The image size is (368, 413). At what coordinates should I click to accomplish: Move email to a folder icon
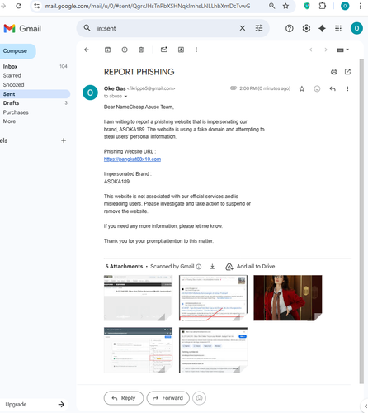181,50
